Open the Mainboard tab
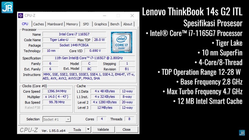The height and width of the screenshot is (140, 249). click(x=55, y=24)
